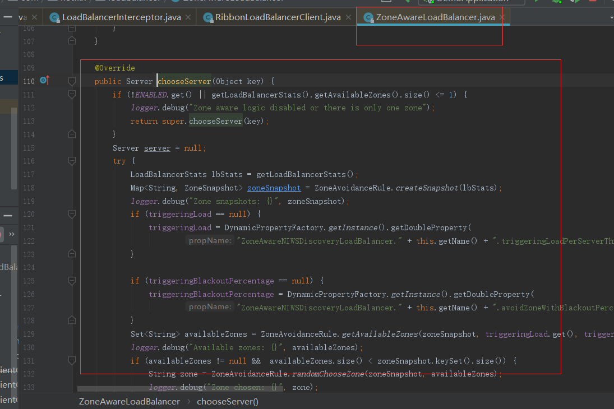Click the underlined server variable on line 115

click(157, 148)
